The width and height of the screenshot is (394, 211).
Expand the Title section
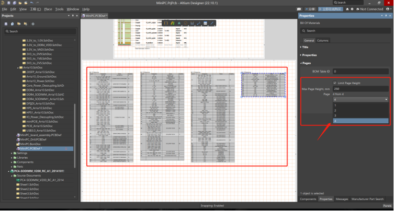pyautogui.click(x=305, y=47)
